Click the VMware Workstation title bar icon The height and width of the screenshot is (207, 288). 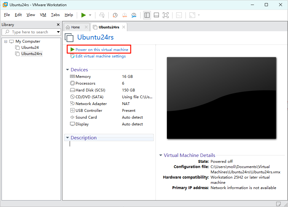5,5
